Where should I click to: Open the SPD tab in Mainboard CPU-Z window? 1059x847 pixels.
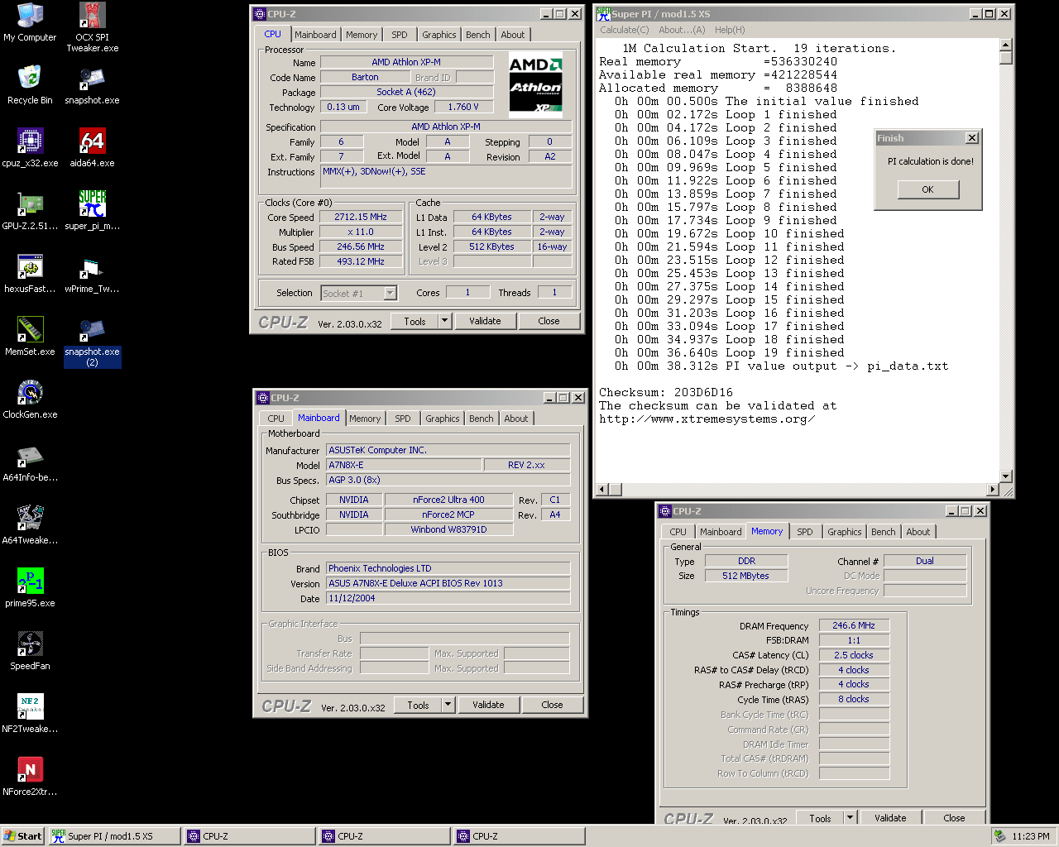click(x=403, y=419)
